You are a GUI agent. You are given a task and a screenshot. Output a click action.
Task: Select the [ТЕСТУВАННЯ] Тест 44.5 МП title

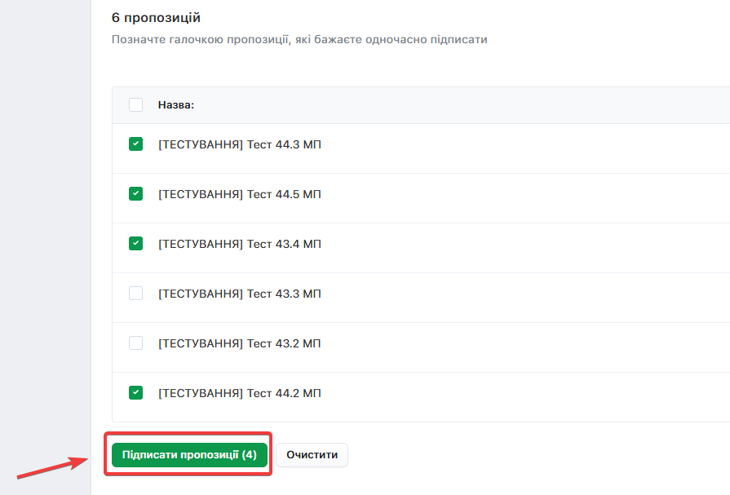pos(239,195)
